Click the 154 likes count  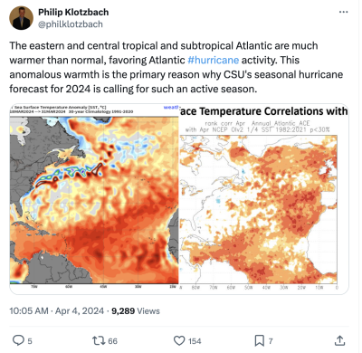195,341
